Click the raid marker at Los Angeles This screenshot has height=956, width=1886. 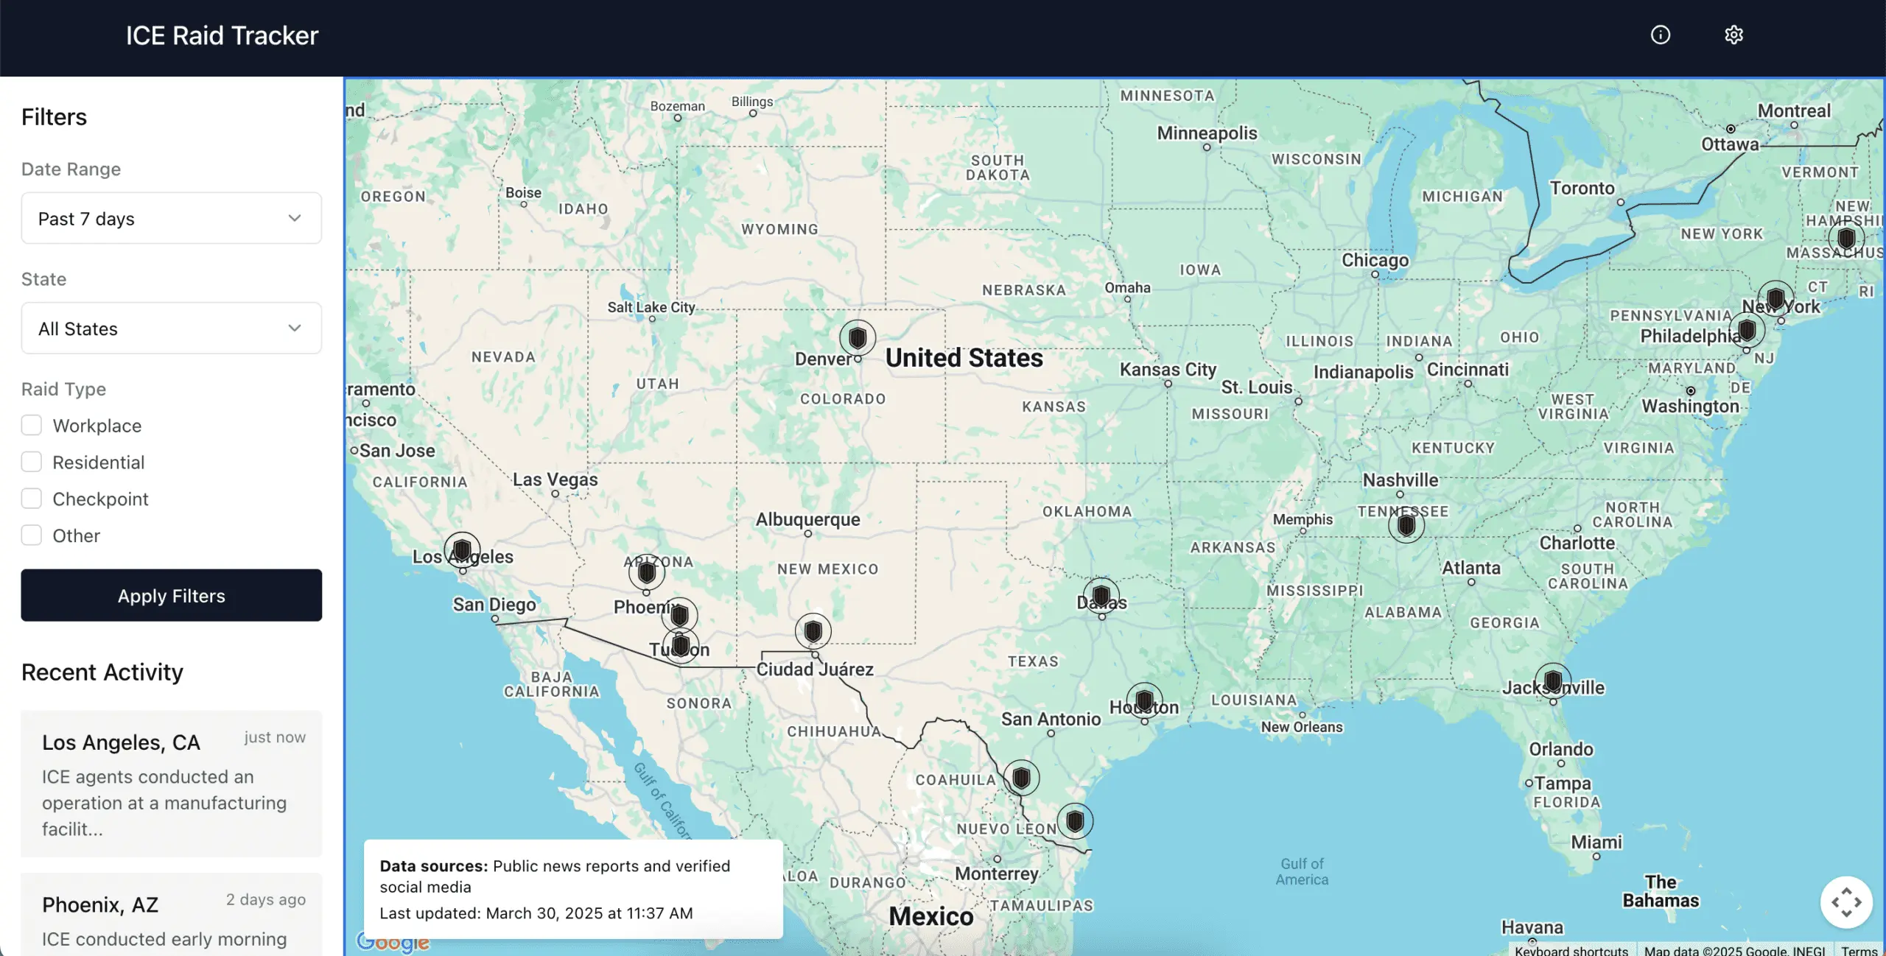pyautogui.click(x=462, y=550)
